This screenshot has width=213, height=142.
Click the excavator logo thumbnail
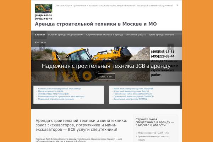click(x=43, y=9)
